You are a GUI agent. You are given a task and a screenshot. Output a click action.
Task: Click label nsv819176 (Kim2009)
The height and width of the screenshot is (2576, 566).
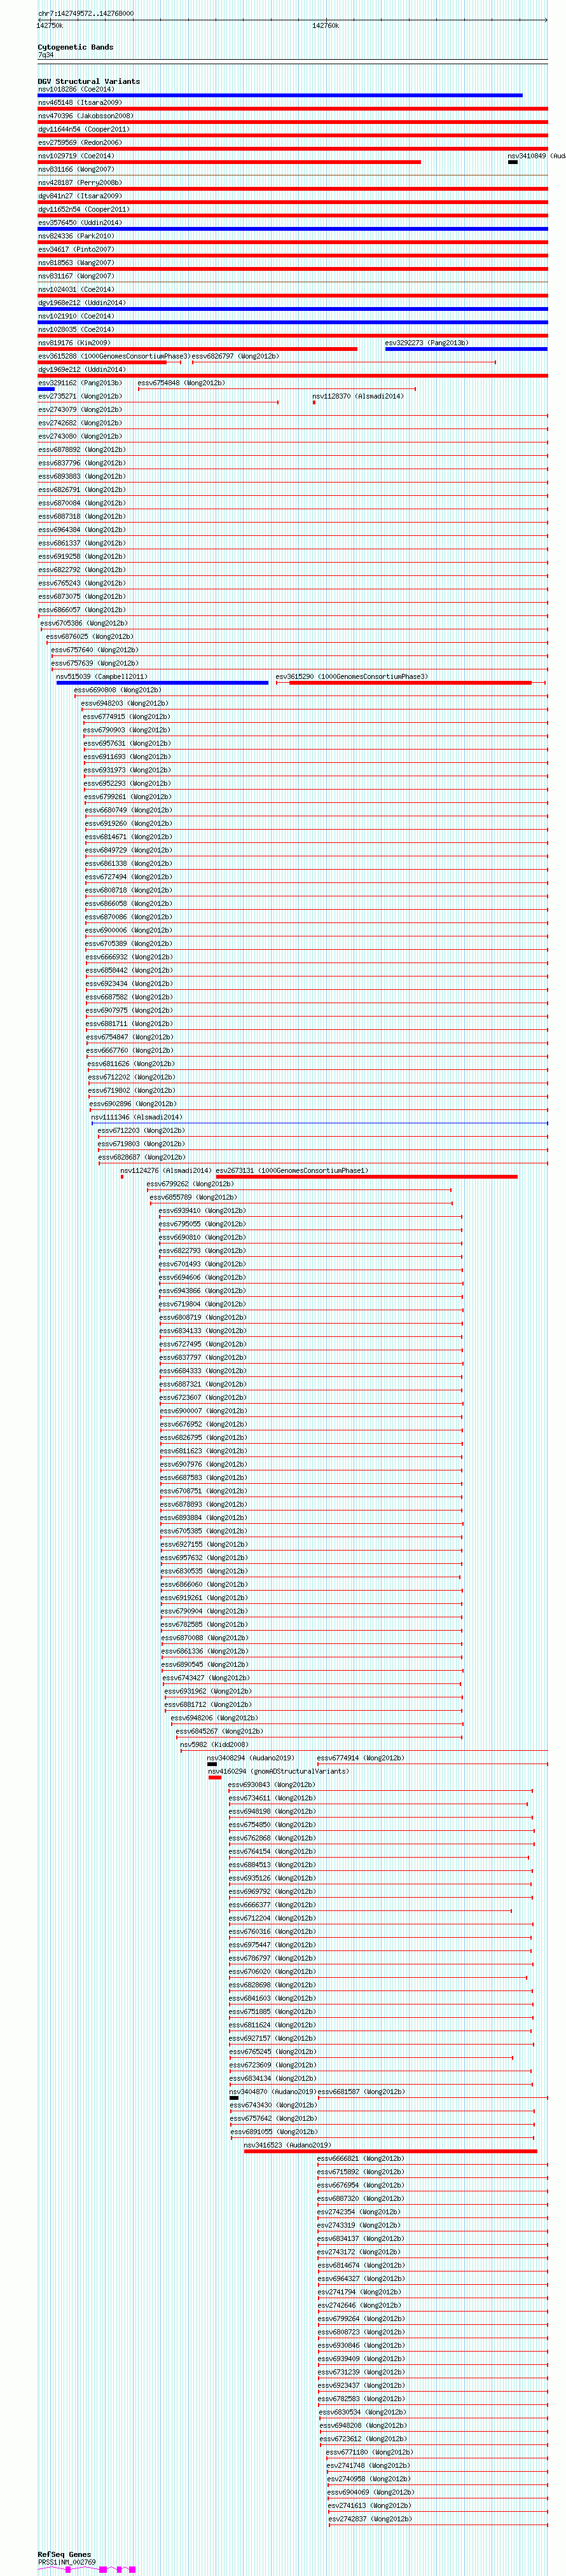tap(74, 342)
